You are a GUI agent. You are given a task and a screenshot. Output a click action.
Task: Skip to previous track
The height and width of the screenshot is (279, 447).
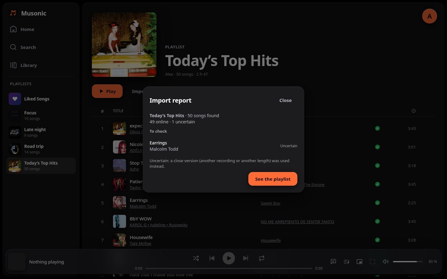(212, 258)
